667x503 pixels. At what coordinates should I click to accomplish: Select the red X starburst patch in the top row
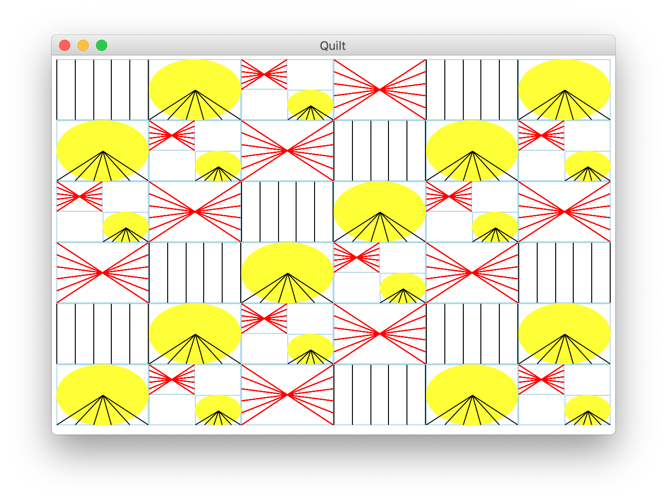click(x=380, y=89)
